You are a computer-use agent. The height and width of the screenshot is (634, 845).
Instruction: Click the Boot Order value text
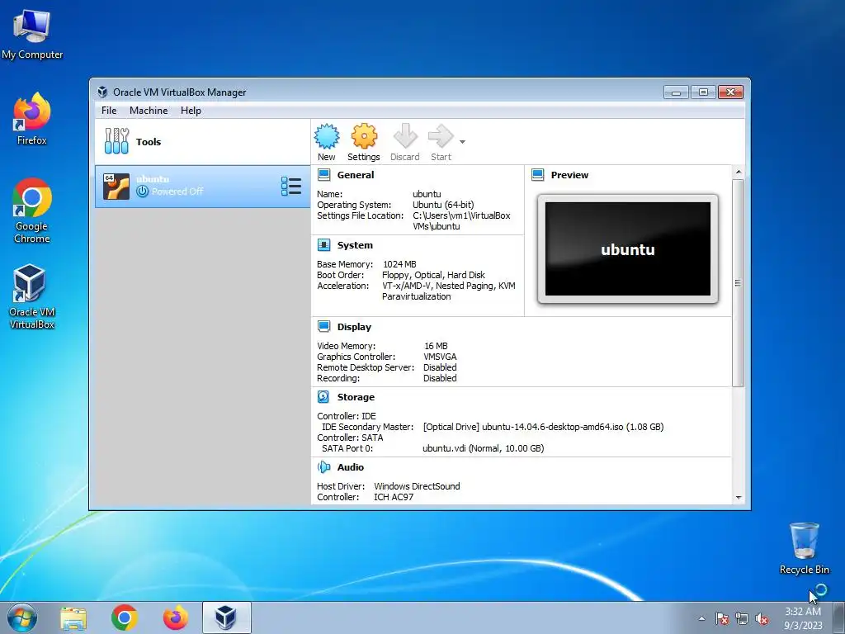[433, 275]
